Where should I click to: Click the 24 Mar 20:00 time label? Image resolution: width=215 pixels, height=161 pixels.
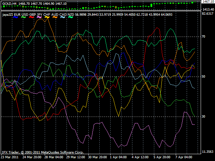(32, 157)
